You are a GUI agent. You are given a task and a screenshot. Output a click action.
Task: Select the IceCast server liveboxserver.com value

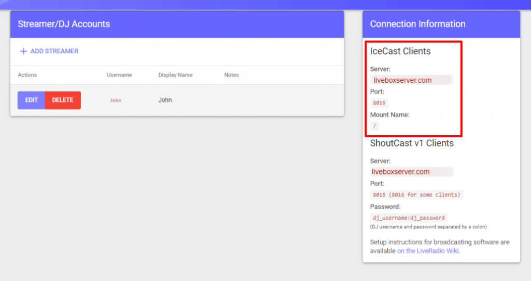[x=411, y=80]
